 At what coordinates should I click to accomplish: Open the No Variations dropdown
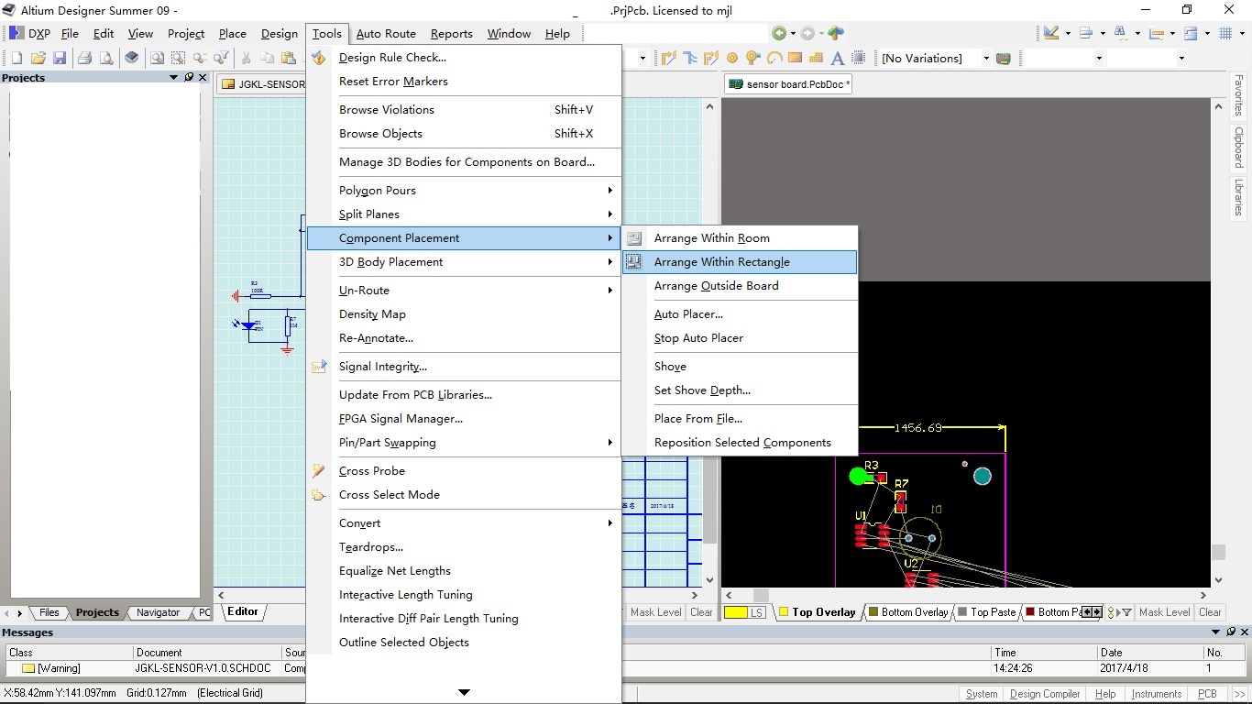(986, 59)
